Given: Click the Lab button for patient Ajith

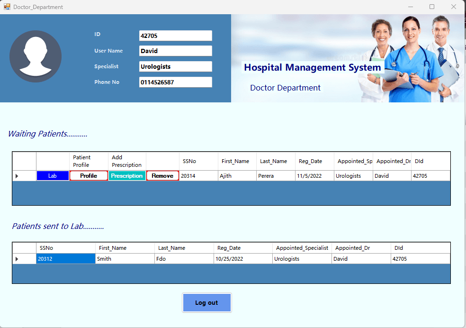Looking at the screenshot, I should coord(52,175).
